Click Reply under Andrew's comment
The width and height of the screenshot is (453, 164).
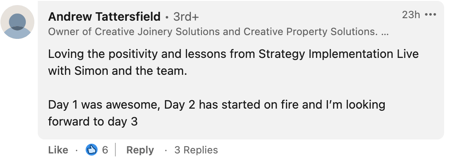pos(140,150)
